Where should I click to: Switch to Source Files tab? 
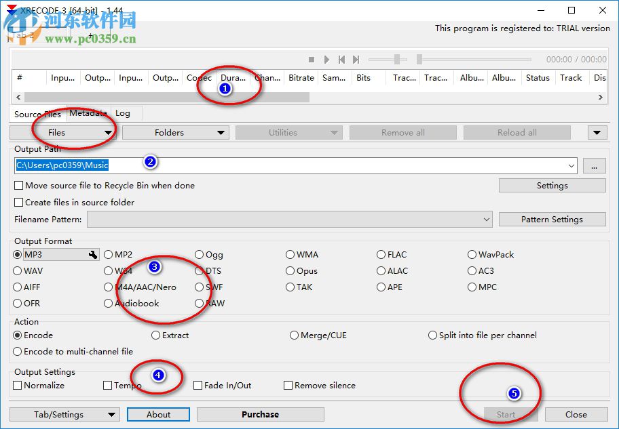[37, 114]
